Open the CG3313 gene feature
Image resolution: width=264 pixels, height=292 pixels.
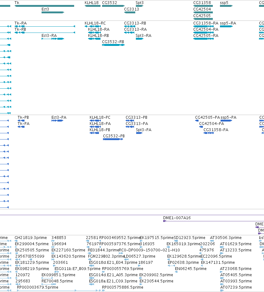coord(130,12)
